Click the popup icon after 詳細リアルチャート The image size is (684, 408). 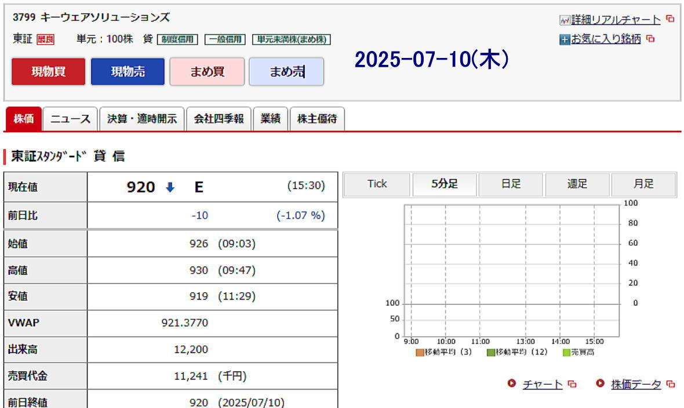(x=670, y=19)
